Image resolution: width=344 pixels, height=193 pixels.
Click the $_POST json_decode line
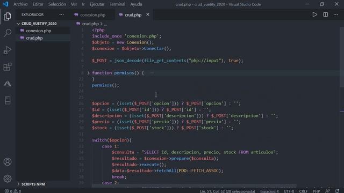tap(168, 61)
